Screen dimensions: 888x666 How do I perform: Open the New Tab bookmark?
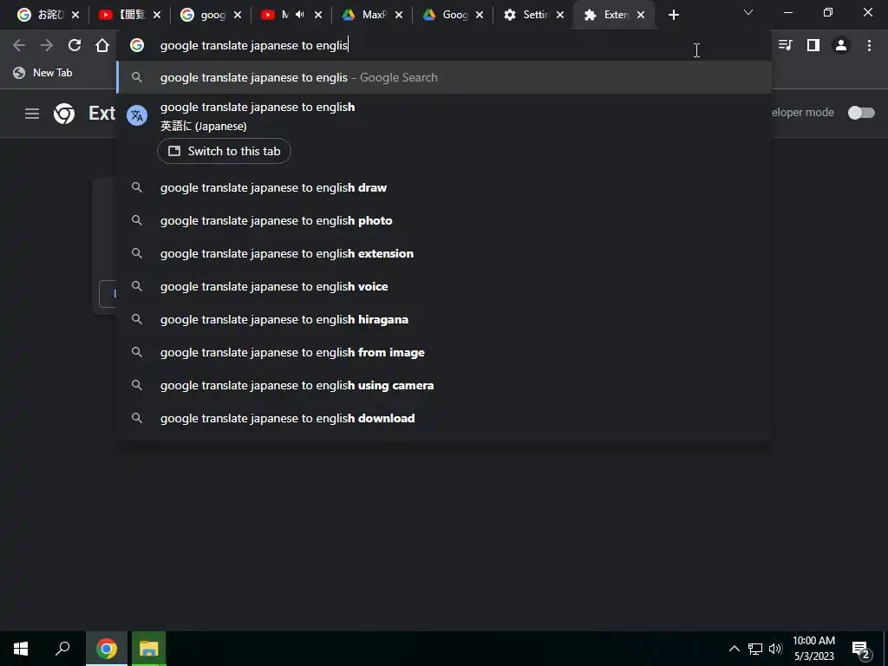point(43,73)
